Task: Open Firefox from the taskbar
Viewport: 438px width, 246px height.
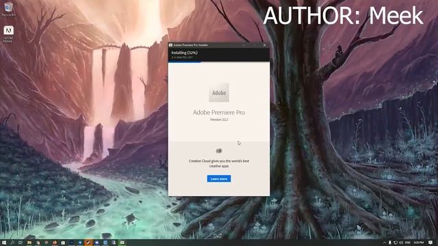Action: coord(55,243)
